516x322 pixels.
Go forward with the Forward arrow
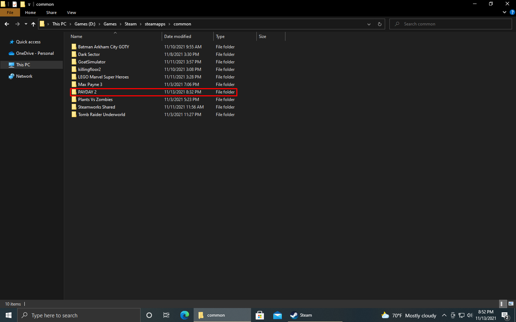pos(17,24)
